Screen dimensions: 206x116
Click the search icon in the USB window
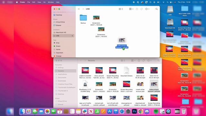pos(156,9)
